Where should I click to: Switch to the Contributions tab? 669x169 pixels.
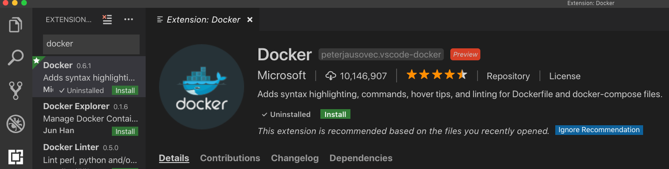pyautogui.click(x=230, y=158)
